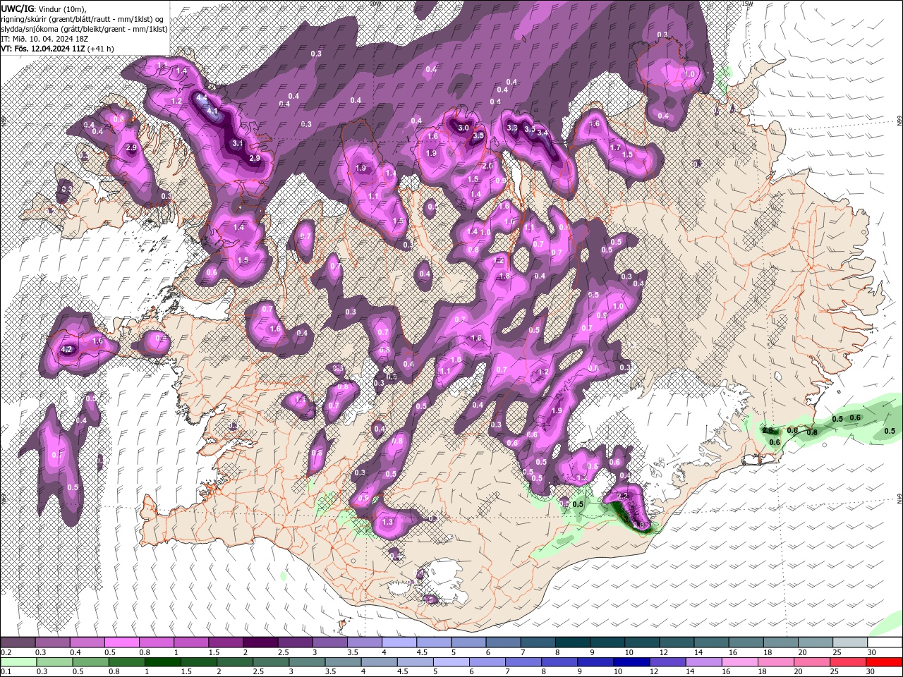Pick lower scale violet swatch between 14 and 16

pos(705,662)
